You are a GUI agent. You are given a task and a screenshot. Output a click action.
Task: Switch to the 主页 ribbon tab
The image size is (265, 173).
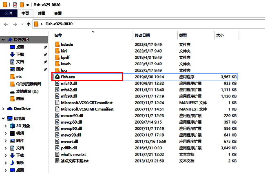[25, 13]
